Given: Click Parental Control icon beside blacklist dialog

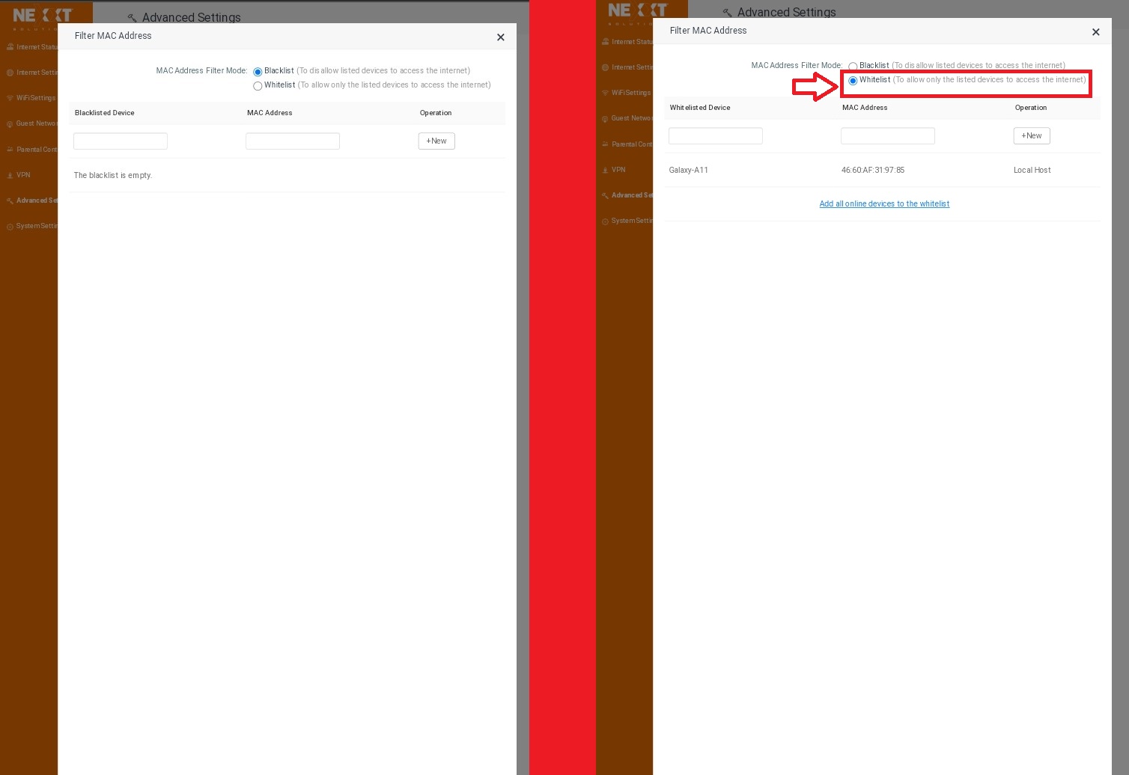Looking at the screenshot, I should pyautogui.click(x=10, y=150).
